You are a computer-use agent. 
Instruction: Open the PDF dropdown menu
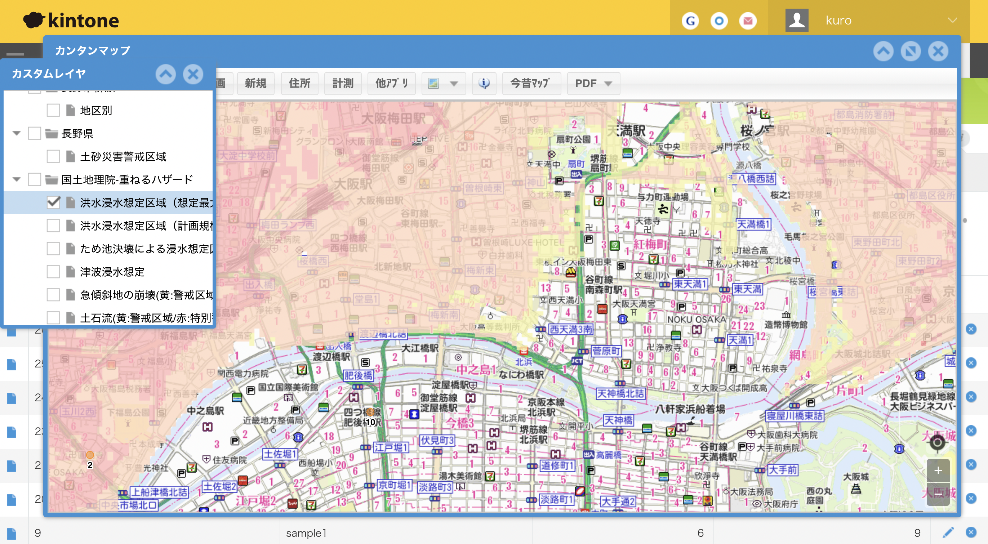pos(593,83)
